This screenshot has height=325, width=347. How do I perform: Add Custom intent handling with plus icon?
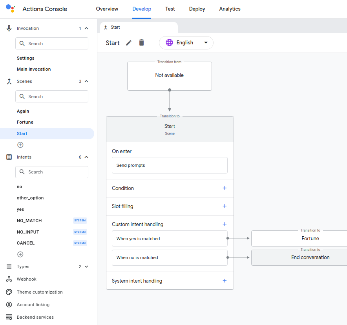point(225,224)
